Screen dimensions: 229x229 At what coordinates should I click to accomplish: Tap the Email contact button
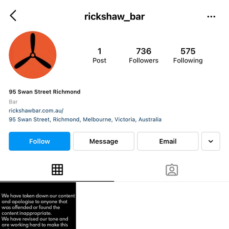pos(168,141)
